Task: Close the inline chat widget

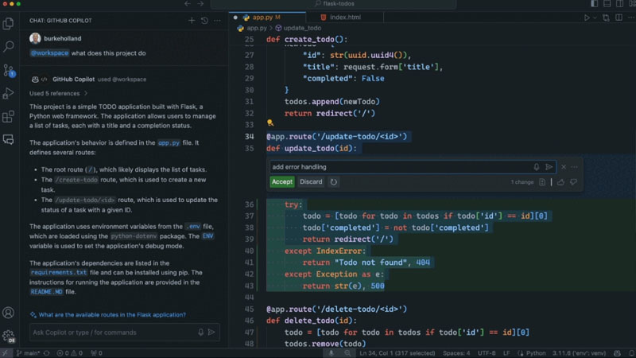Action: [564, 167]
